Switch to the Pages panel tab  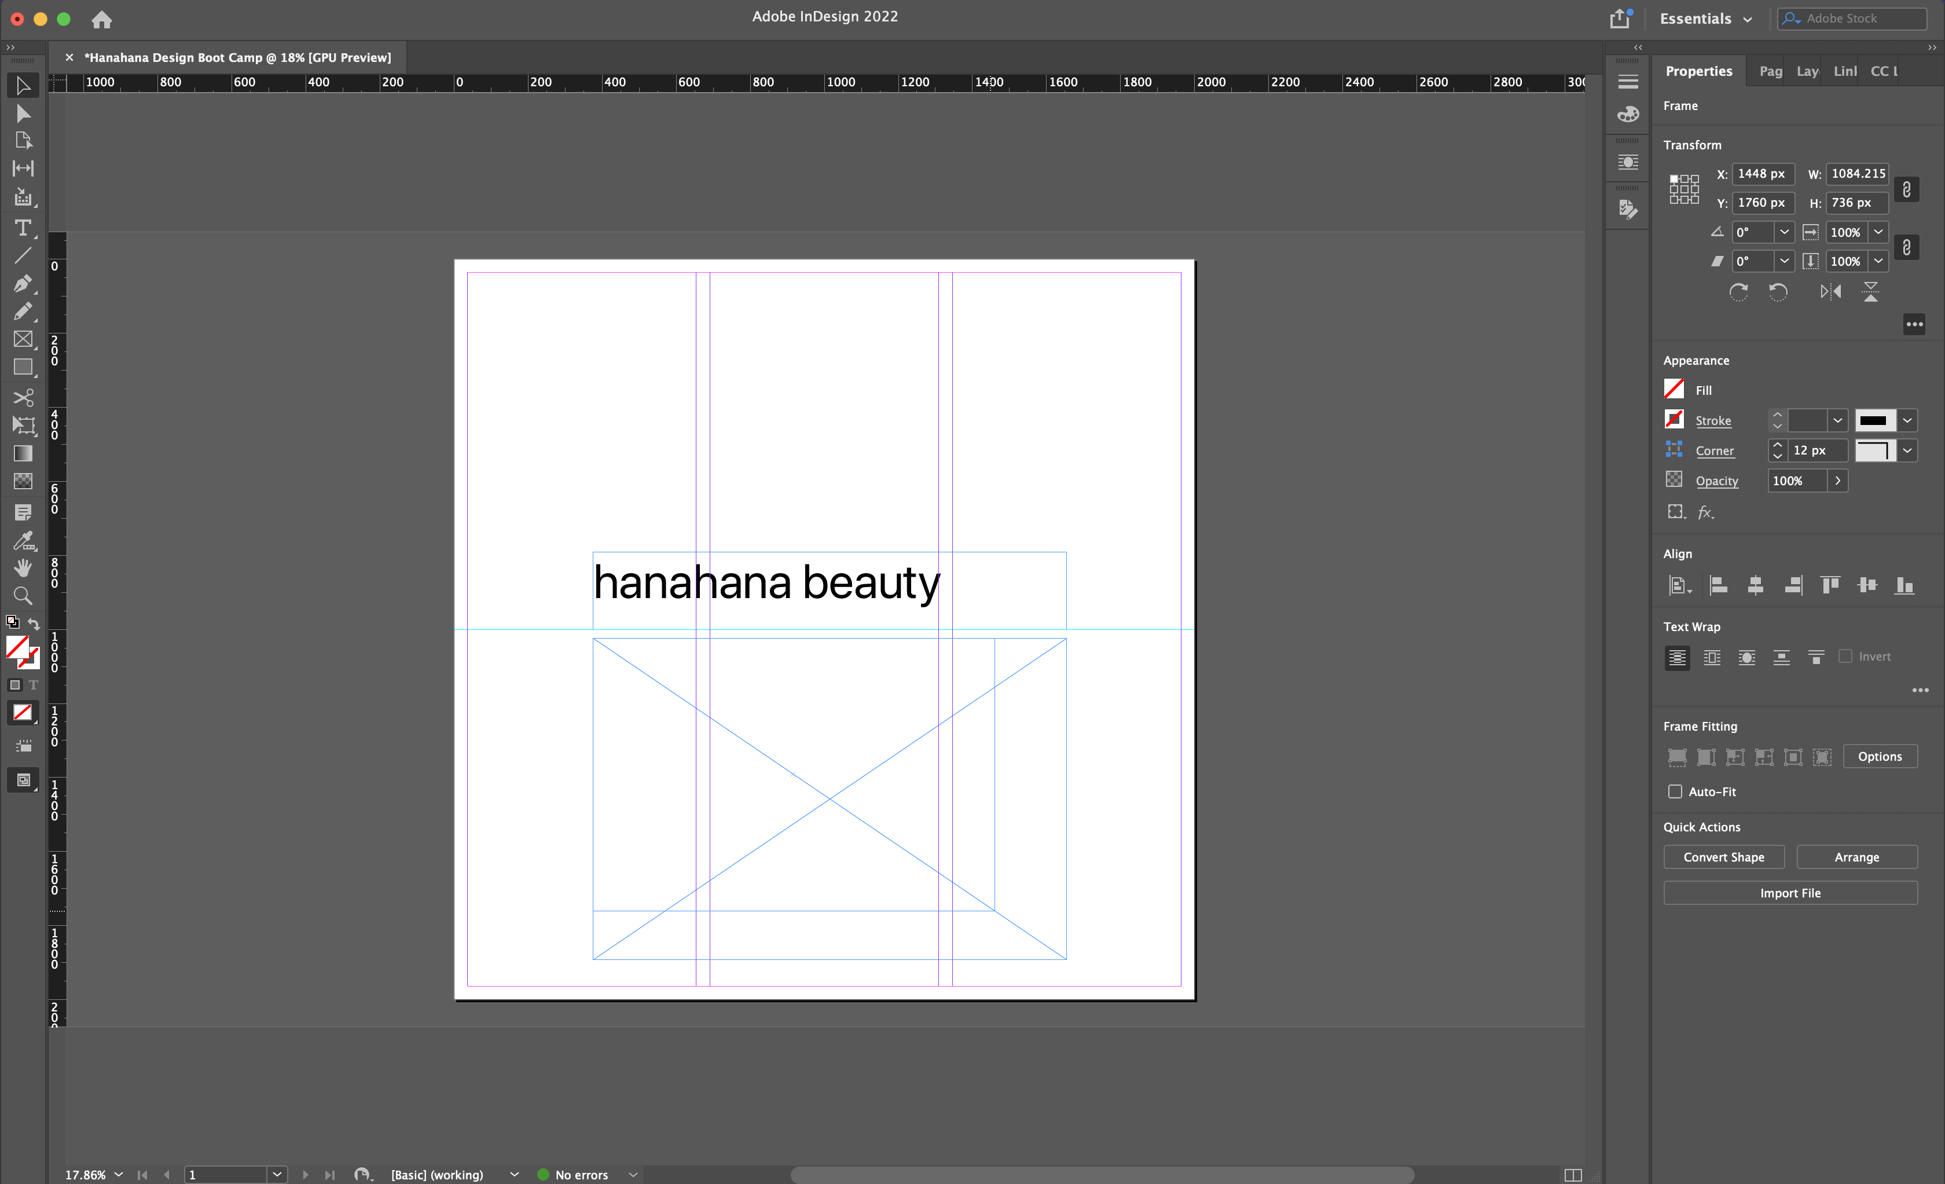tap(1770, 71)
